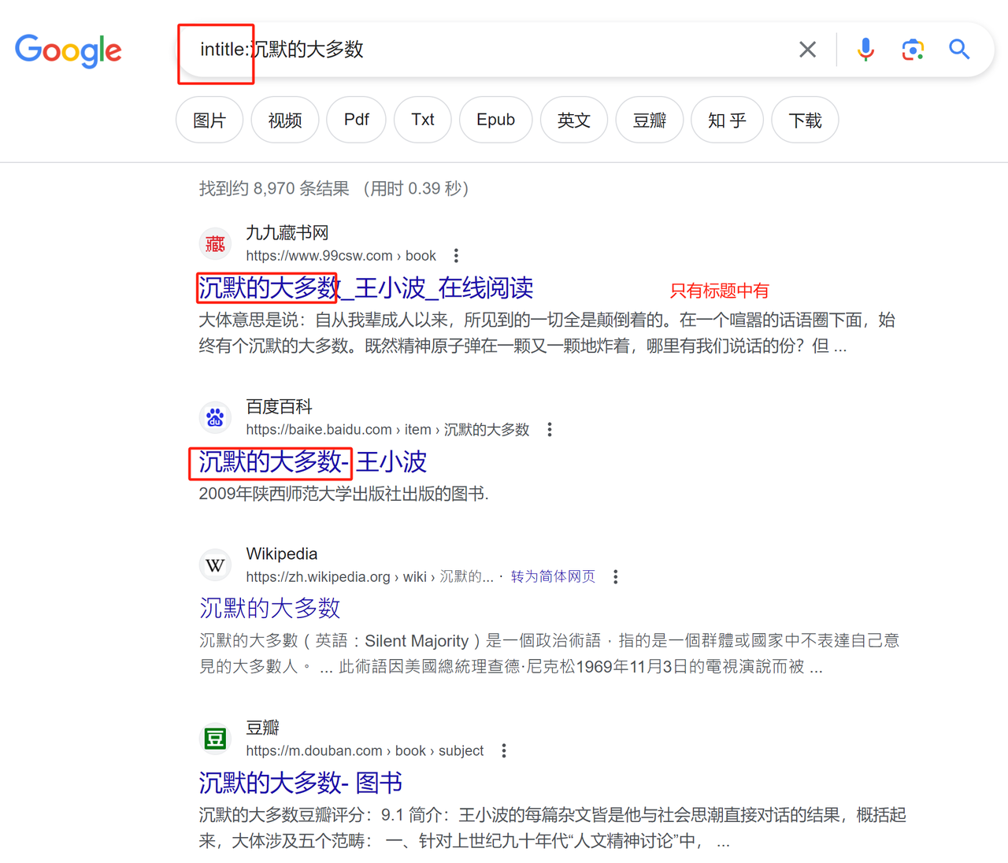This screenshot has height=863, width=1008.
Task: Open the 百度百科 result favicon
Action: click(215, 418)
